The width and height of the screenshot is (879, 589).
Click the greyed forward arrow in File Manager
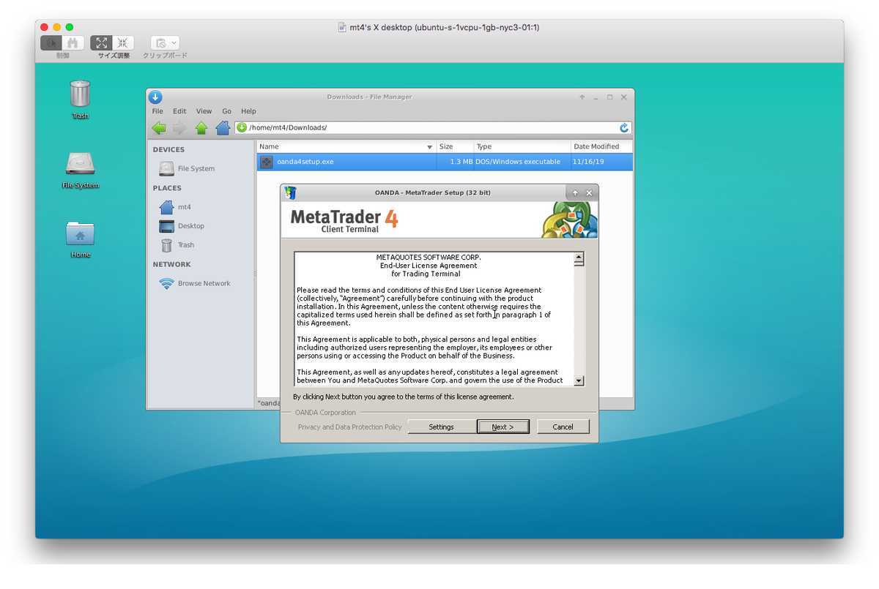coord(179,128)
